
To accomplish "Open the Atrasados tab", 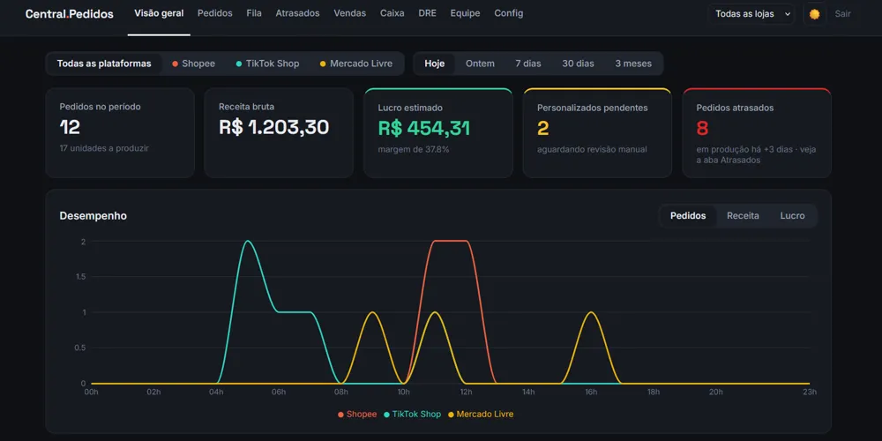I will coord(297,13).
